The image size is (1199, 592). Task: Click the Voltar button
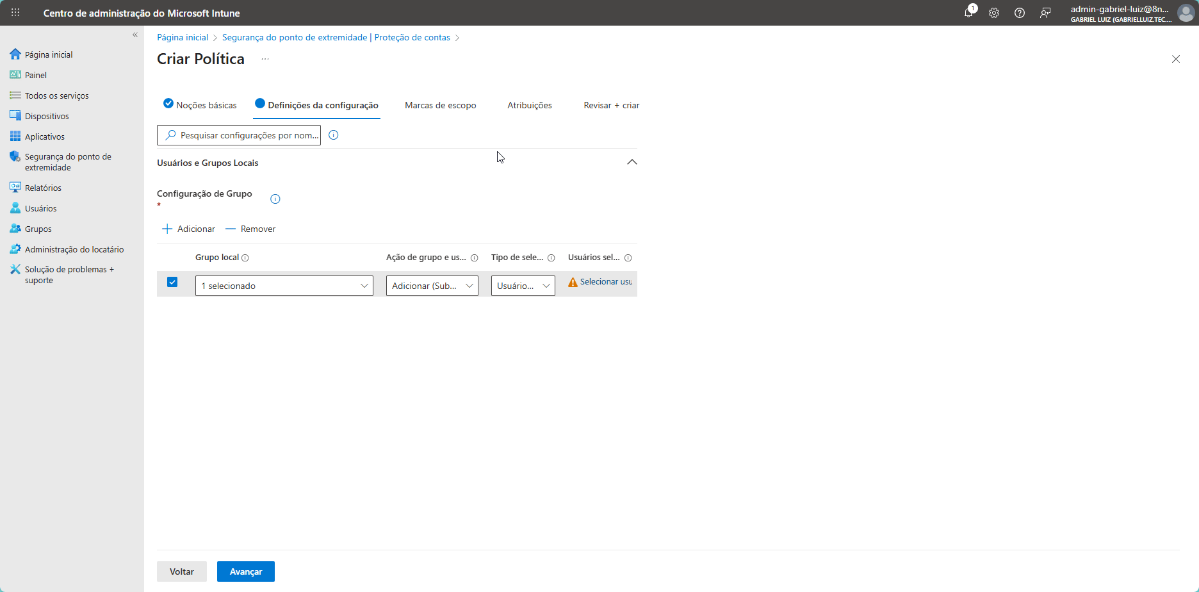pyautogui.click(x=182, y=571)
